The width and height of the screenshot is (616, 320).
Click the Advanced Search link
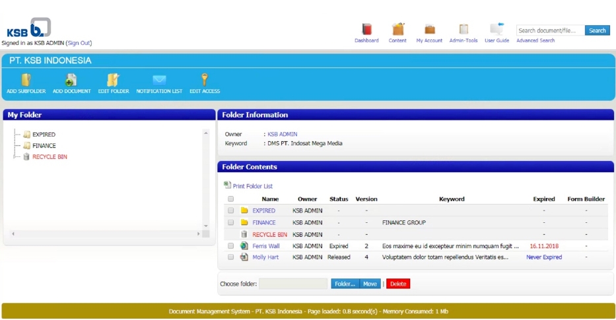tap(535, 40)
